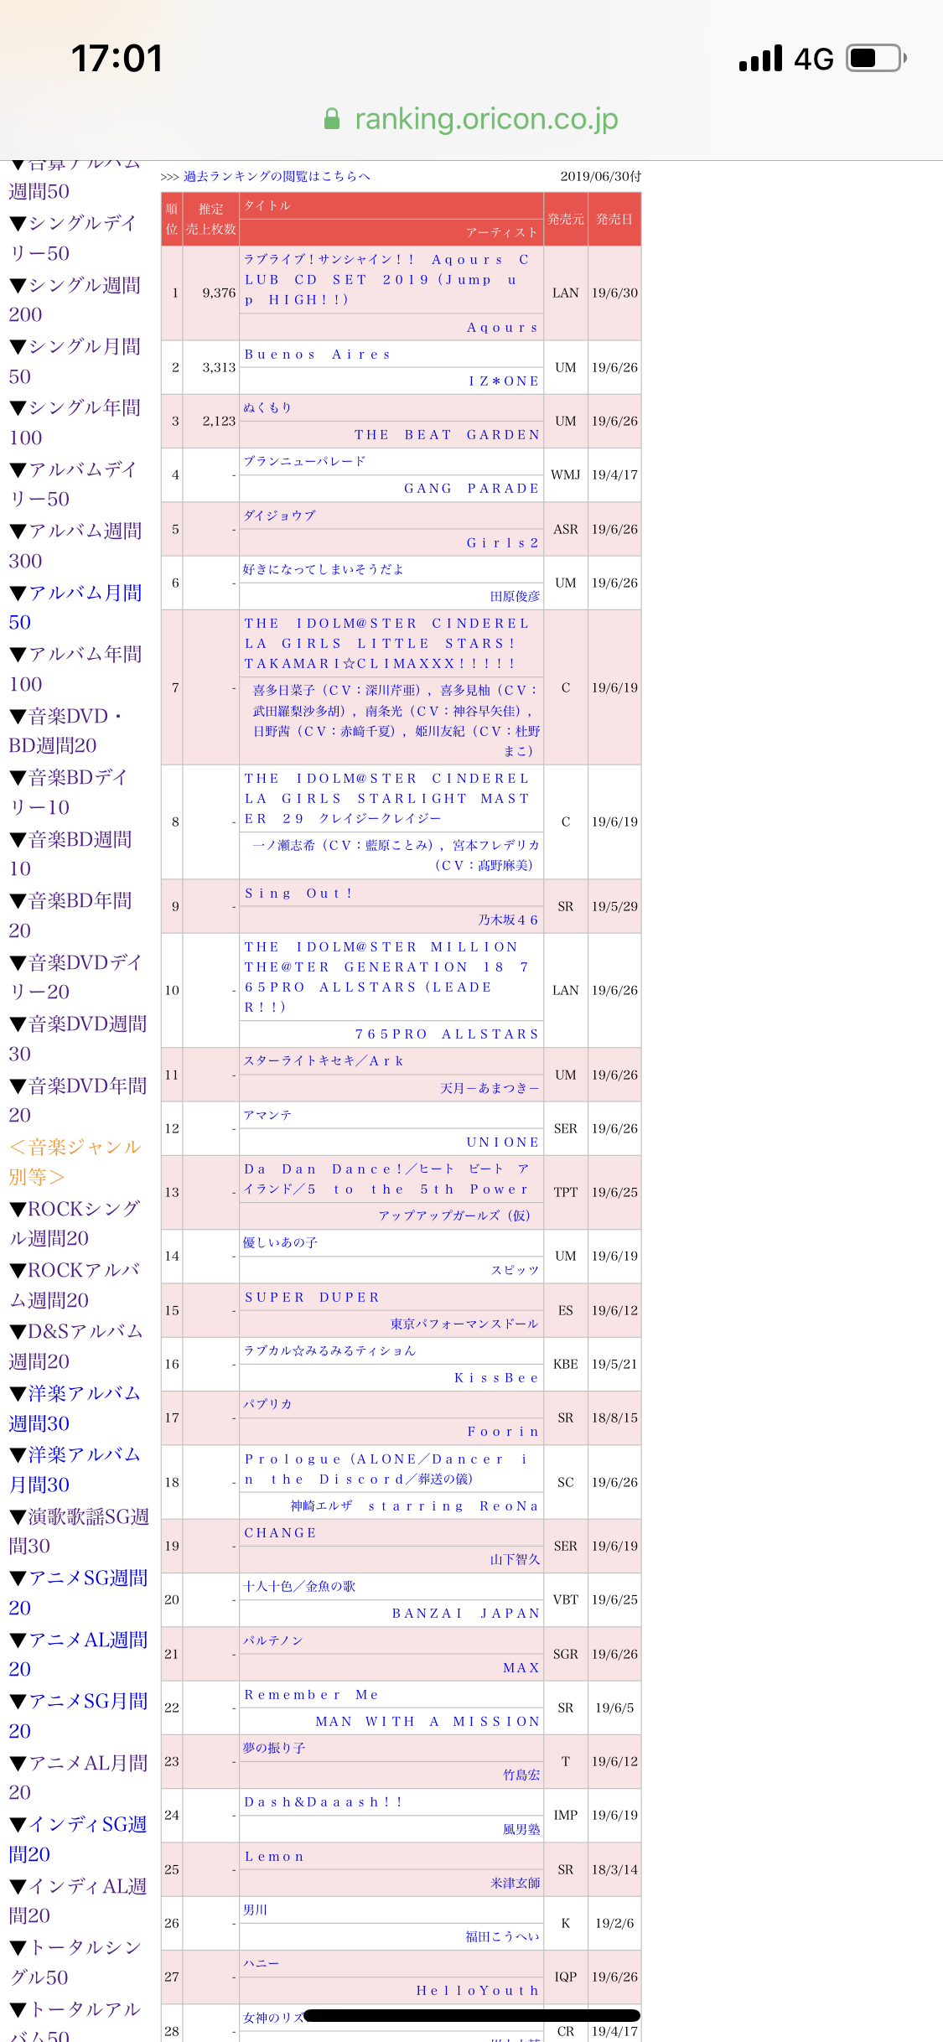The image size is (943, 2042).
Task: Open トータルシングル50 sidebar link
Action: [x=75, y=1962]
